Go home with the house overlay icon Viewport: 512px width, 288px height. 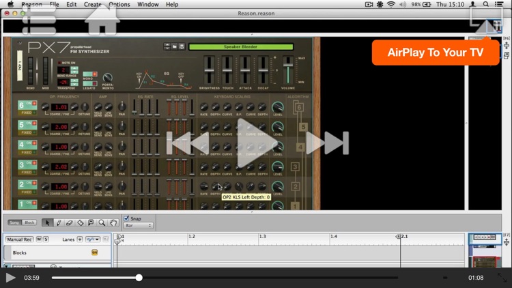(x=102, y=20)
